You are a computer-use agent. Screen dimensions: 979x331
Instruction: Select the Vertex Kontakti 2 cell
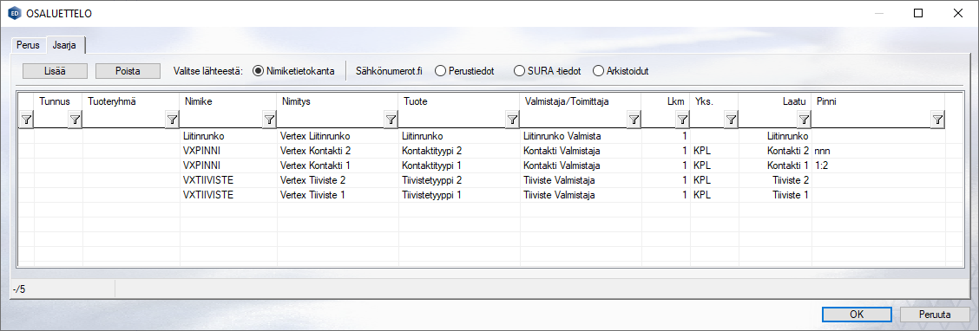(338, 150)
